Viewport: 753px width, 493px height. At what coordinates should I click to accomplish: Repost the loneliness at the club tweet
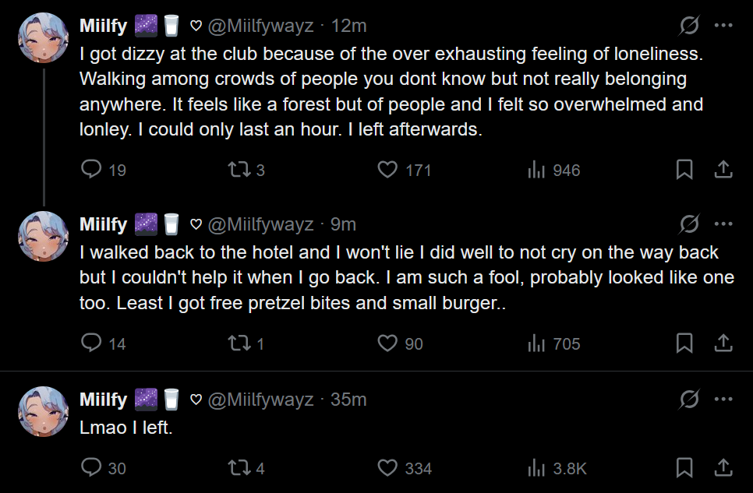coord(236,169)
